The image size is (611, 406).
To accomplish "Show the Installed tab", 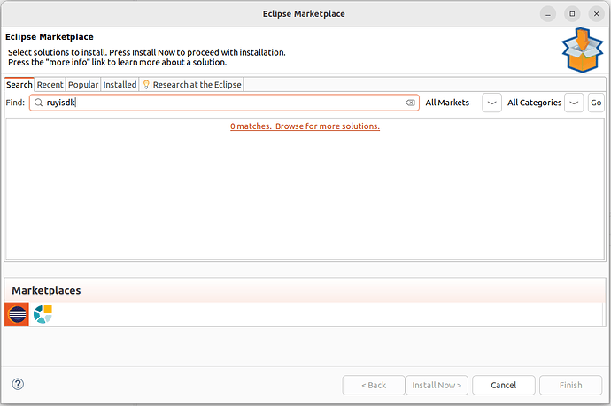I will (x=120, y=84).
